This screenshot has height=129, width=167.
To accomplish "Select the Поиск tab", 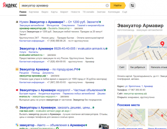I will (x=23, y=12).
